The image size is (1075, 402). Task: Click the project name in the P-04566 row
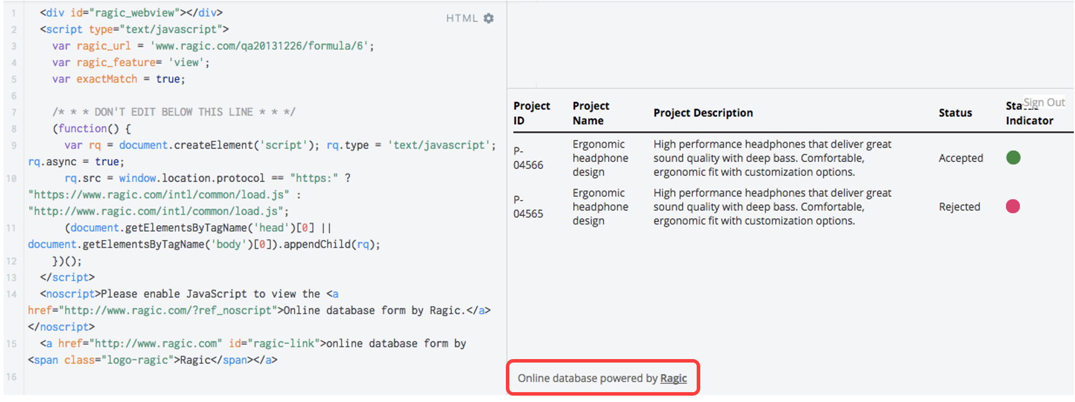click(600, 158)
